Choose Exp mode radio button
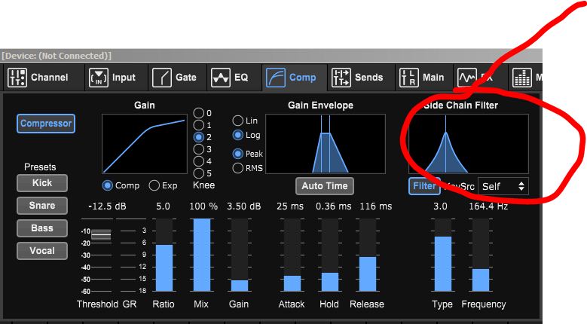The width and height of the screenshot is (587, 324). (x=154, y=185)
